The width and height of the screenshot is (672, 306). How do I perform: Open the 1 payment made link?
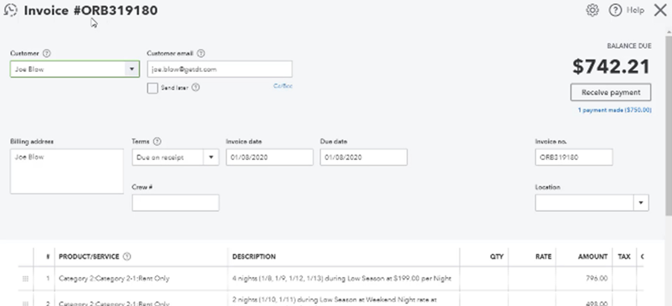[615, 110]
